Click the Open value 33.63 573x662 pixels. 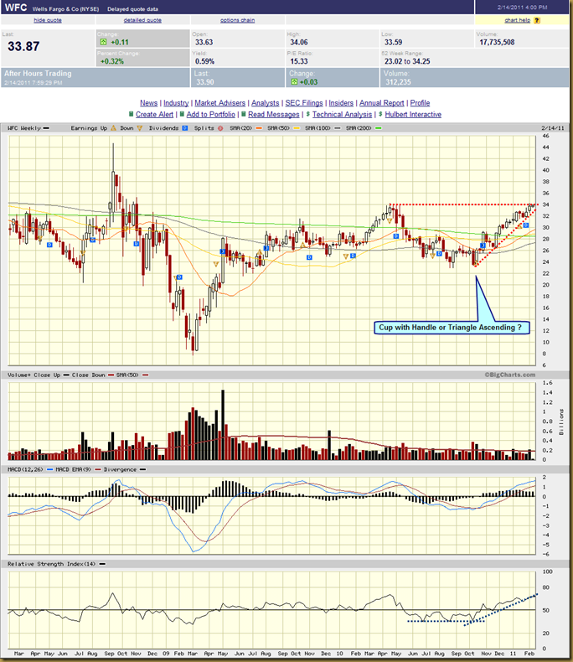coord(204,42)
